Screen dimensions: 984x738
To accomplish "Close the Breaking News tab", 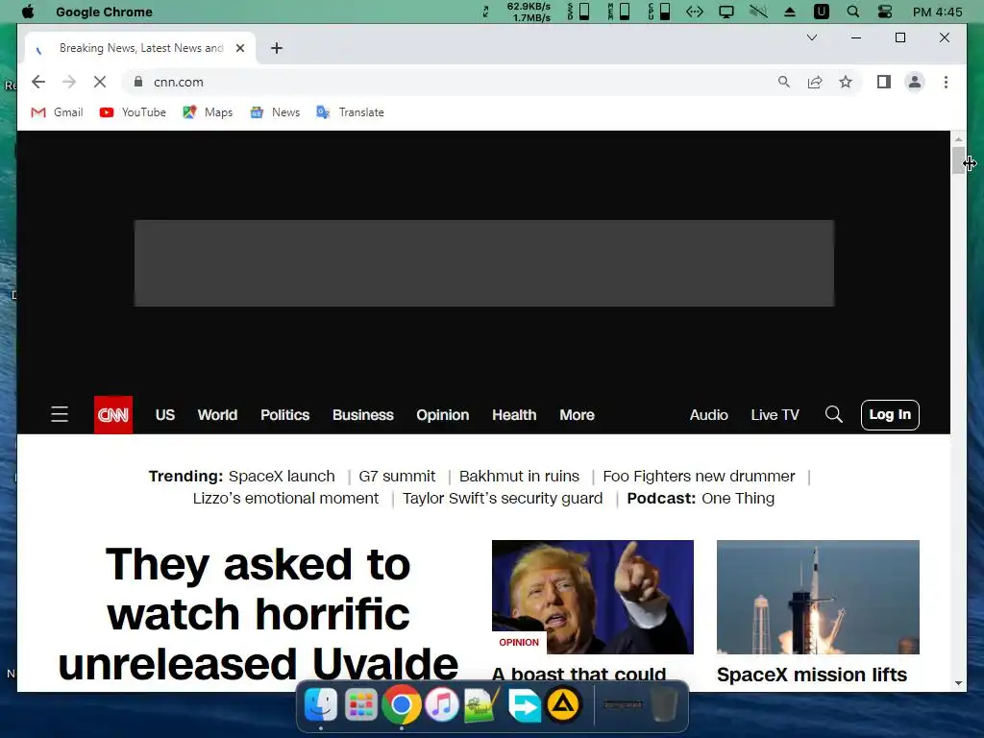I will 239,48.
